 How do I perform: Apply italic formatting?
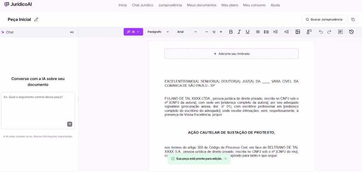(239, 32)
